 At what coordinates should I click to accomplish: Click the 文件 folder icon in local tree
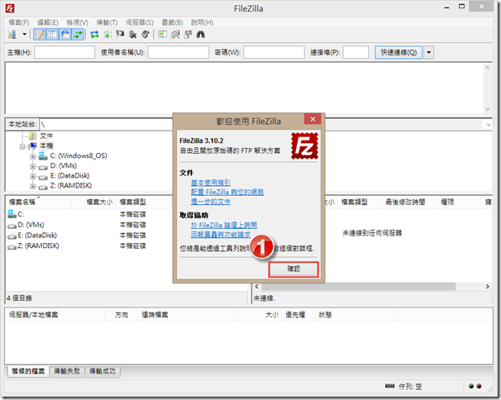32,136
